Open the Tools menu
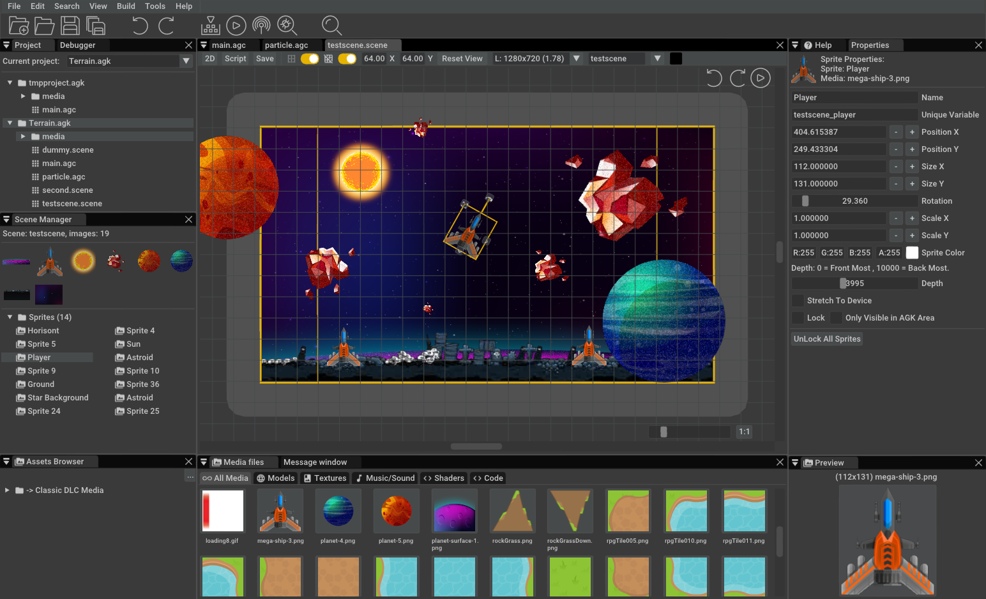Screen dimensions: 986x599 coord(155,6)
